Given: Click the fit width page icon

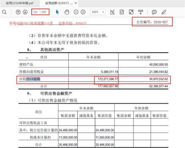Looking at the screenshot, I should coord(112,12).
